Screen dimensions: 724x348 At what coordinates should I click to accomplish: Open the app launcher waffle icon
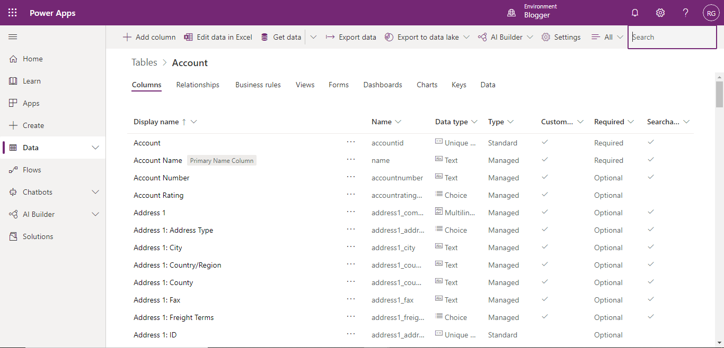point(12,13)
